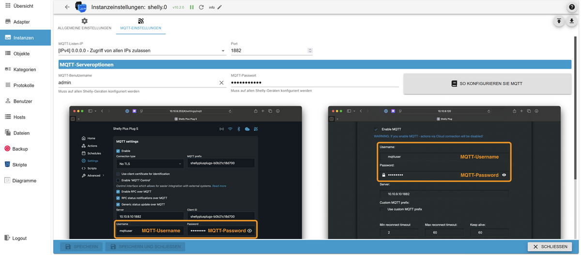Click the Speichern button

(82, 247)
